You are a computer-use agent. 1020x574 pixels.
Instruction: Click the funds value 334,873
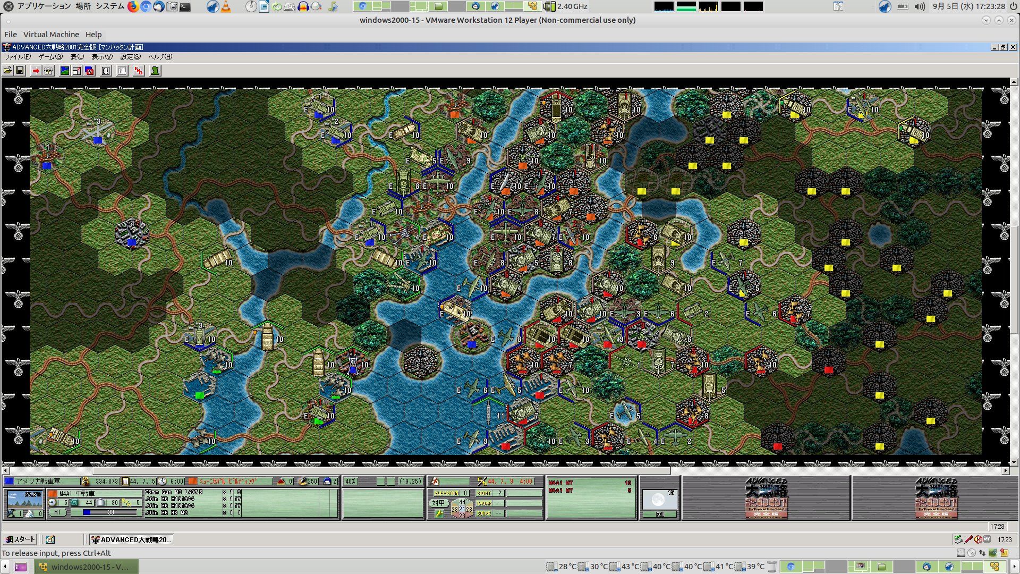pos(106,482)
